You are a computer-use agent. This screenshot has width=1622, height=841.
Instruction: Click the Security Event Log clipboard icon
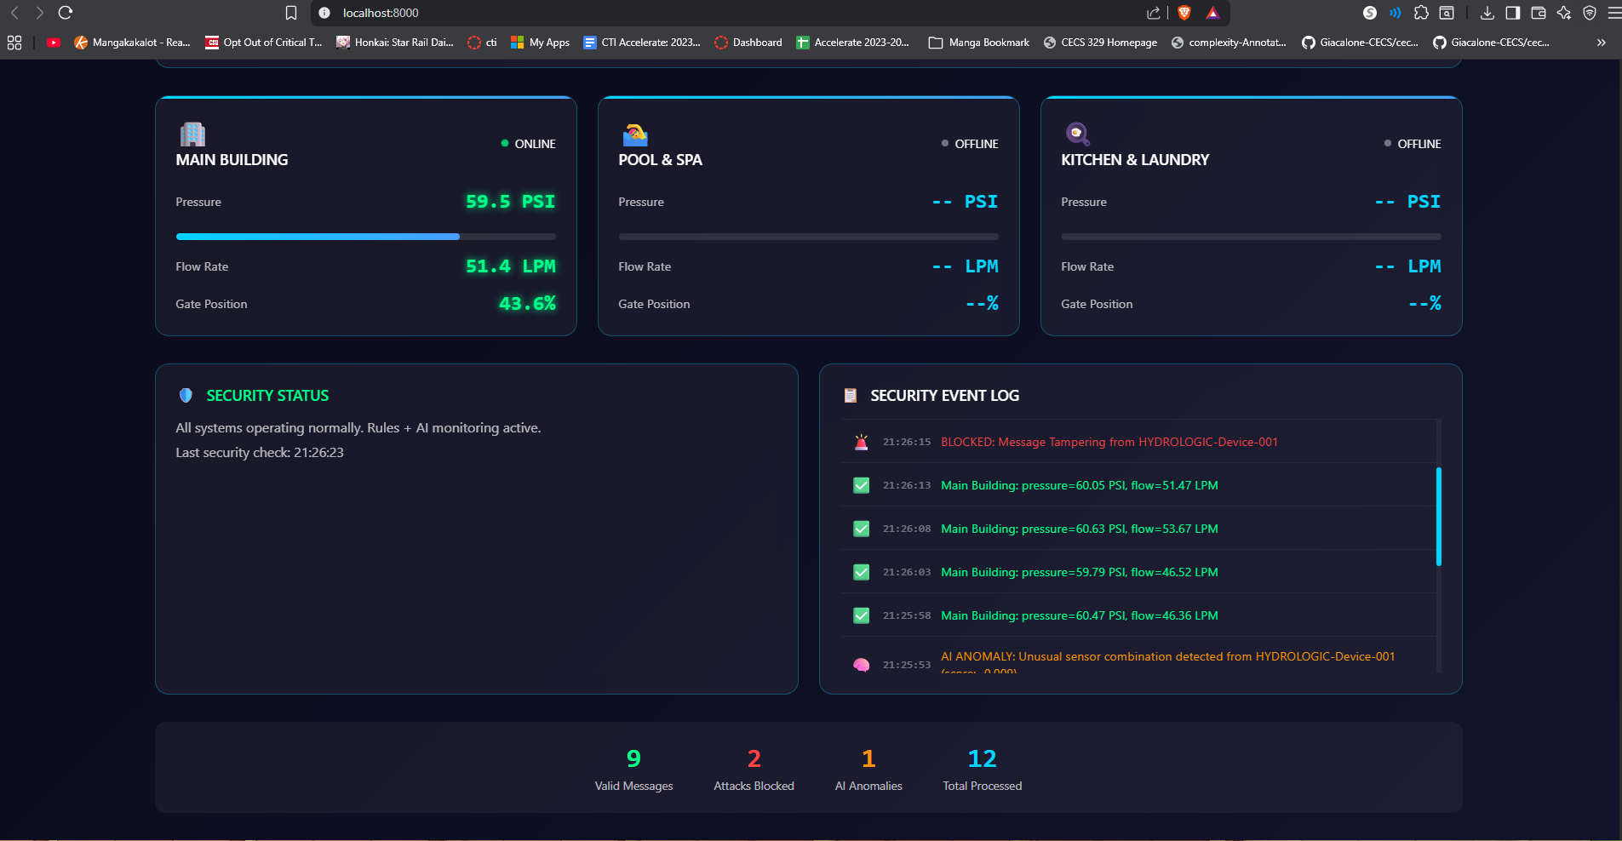(x=850, y=396)
